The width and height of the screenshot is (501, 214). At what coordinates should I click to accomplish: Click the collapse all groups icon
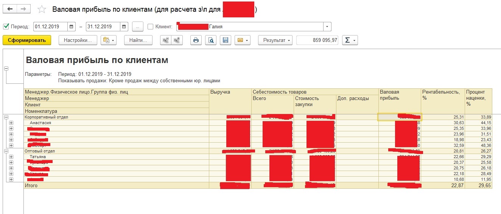pos(166,40)
